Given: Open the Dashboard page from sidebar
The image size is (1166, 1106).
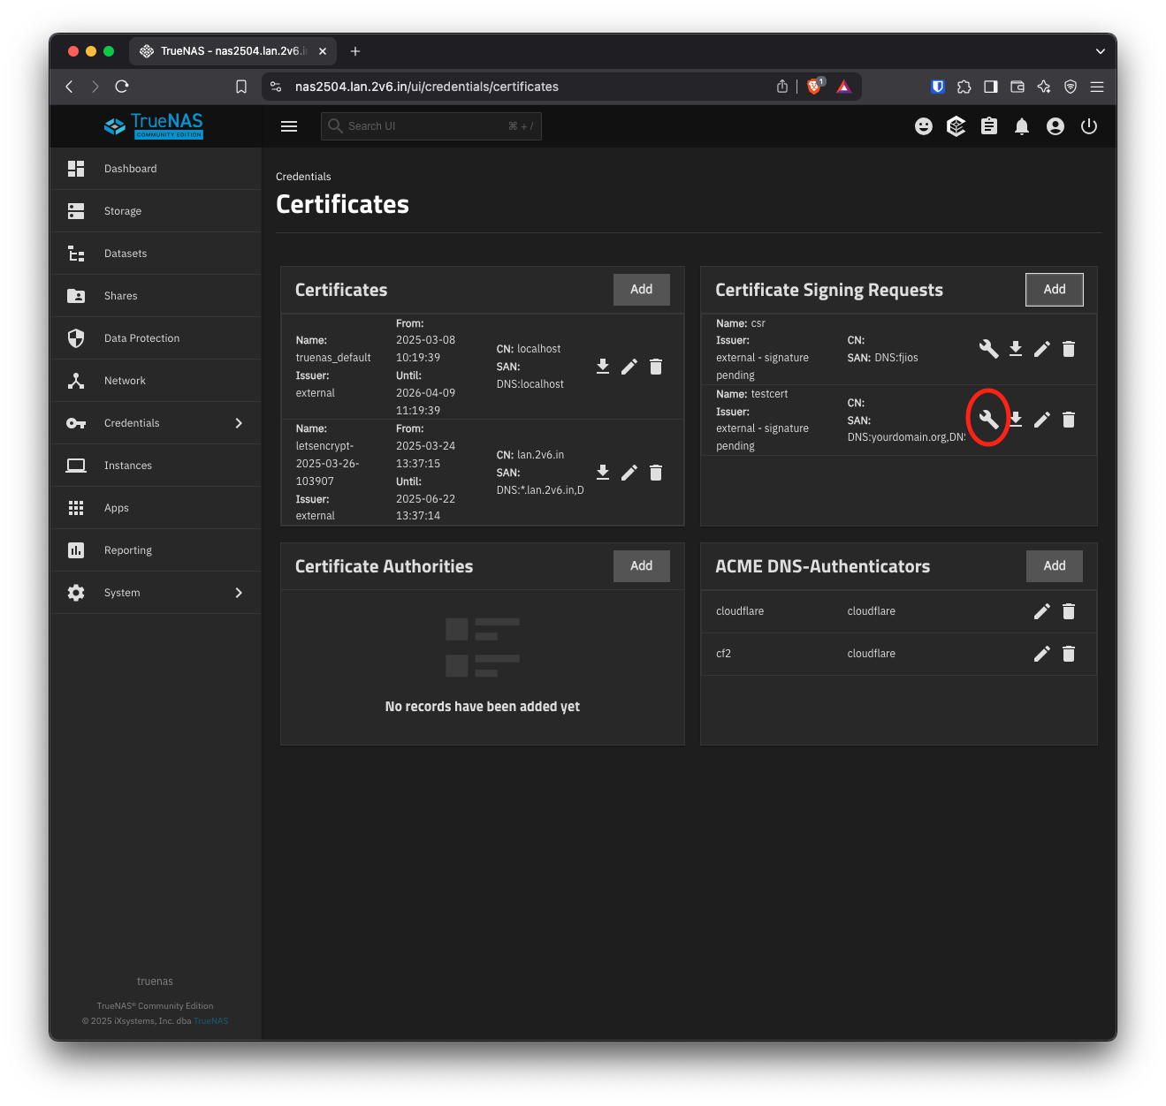Looking at the screenshot, I should [156, 169].
